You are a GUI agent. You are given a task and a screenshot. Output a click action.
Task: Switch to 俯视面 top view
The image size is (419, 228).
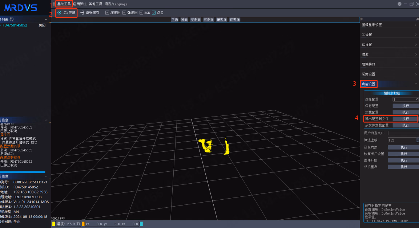222,20
